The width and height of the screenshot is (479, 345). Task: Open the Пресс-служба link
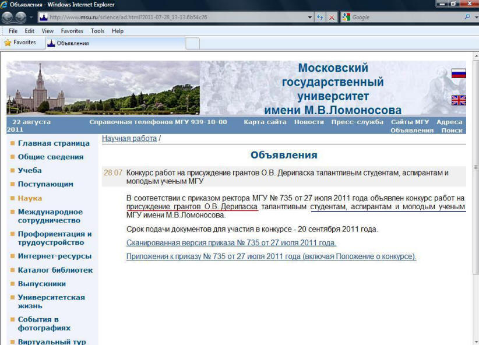[x=357, y=122]
